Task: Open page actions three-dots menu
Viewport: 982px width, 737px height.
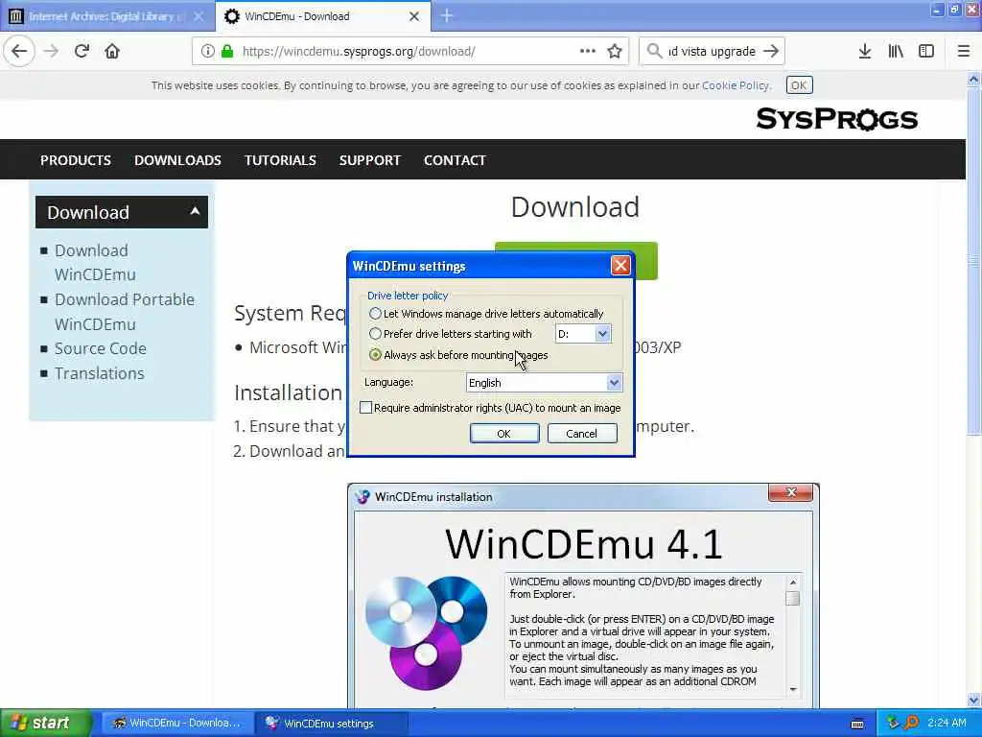Action: tap(588, 51)
